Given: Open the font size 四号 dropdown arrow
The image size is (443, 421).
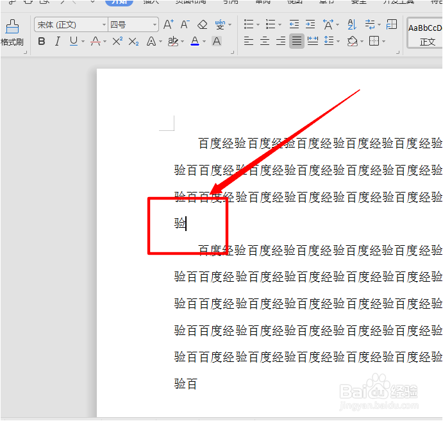Looking at the screenshot, I should coord(155,25).
